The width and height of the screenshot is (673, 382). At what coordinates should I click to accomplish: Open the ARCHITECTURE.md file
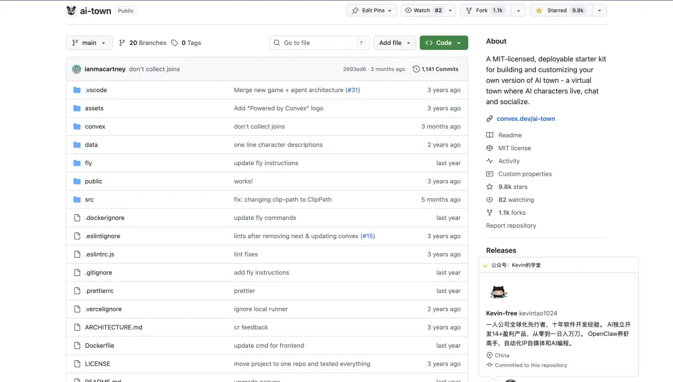(x=113, y=327)
